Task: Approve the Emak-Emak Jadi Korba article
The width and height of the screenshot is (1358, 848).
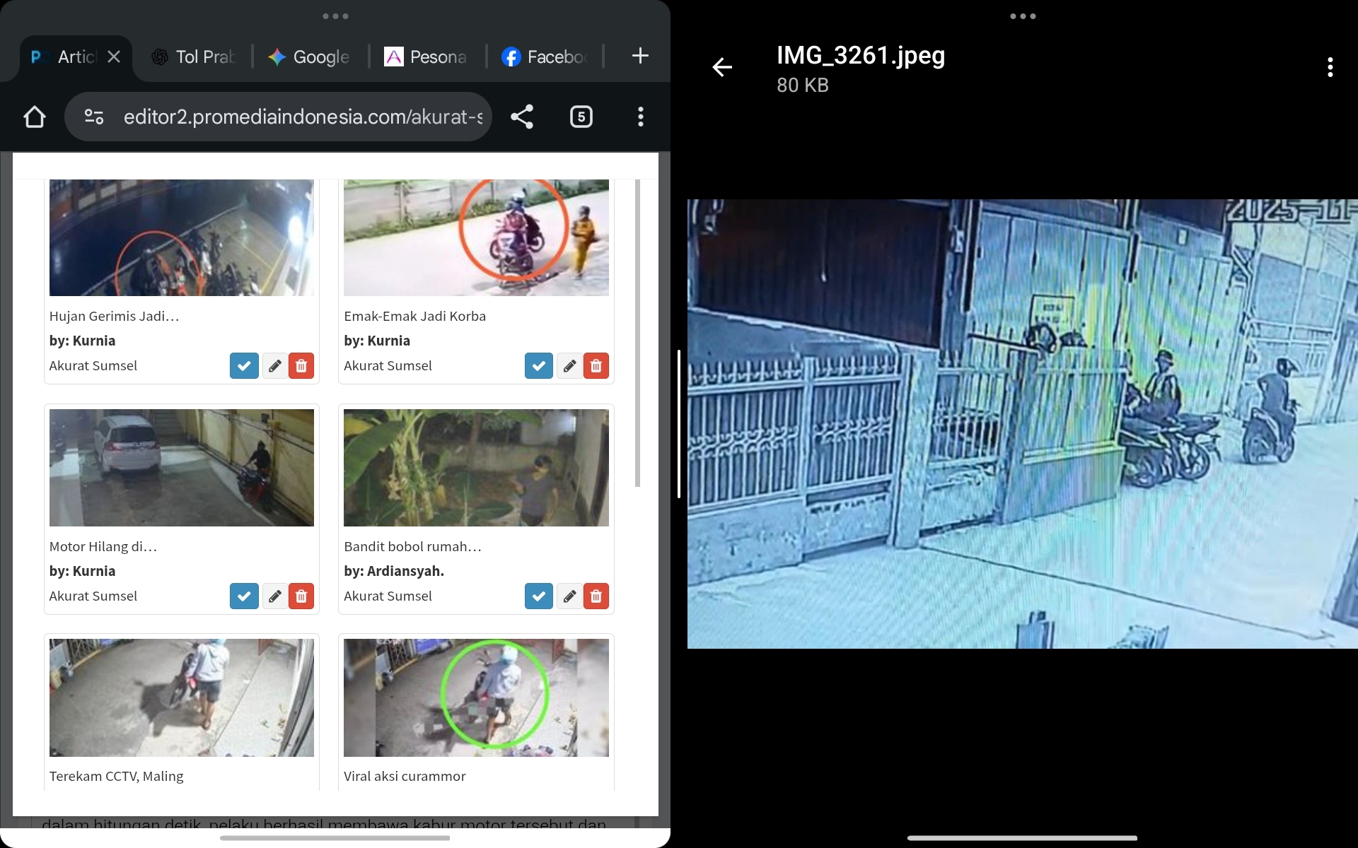Action: click(x=539, y=366)
